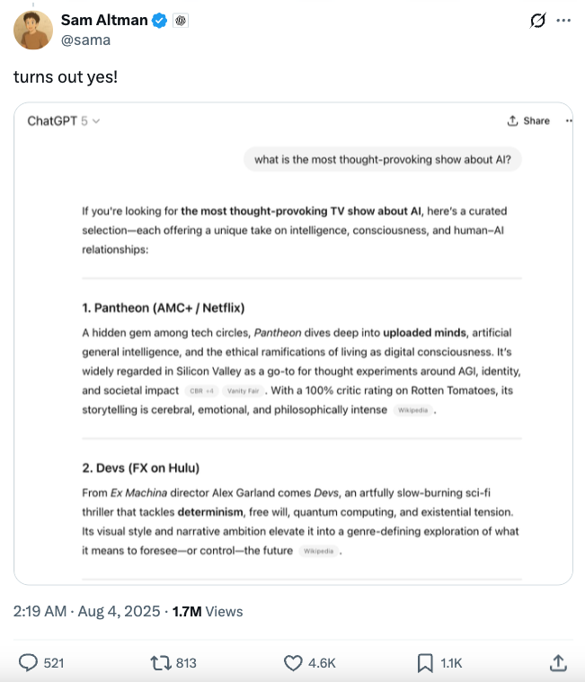Open the Wikipedia citation for Pantheon
Image resolution: width=585 pixels, height=682 pixels.
(x=412, y=410)
